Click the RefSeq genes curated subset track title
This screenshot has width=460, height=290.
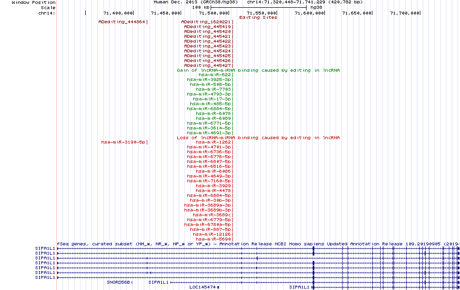(x=258, y=244)
